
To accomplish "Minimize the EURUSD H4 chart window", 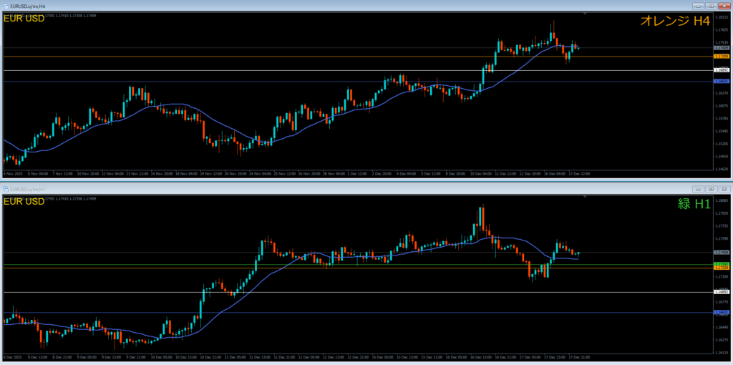I will (x=698, y=6).
